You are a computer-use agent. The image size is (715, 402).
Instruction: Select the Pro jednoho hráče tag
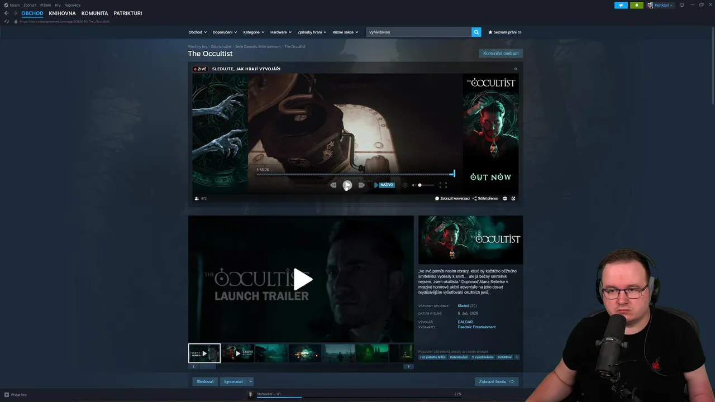coord(433,357)
